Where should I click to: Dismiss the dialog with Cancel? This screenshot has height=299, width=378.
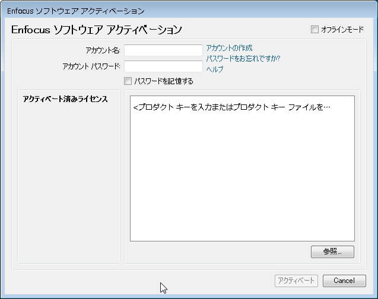344,281
